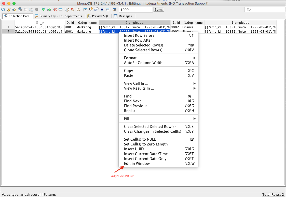Click the copy pages toolbar icon
286x197 pixels.
coord(31,9)
